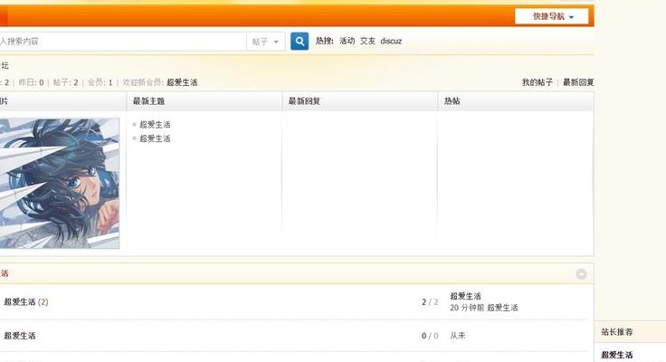Image resolution: width=666 pixels, height=362 pixels.
Task: Click the anime girl slideshow image
Action: (x=60, y=183)
